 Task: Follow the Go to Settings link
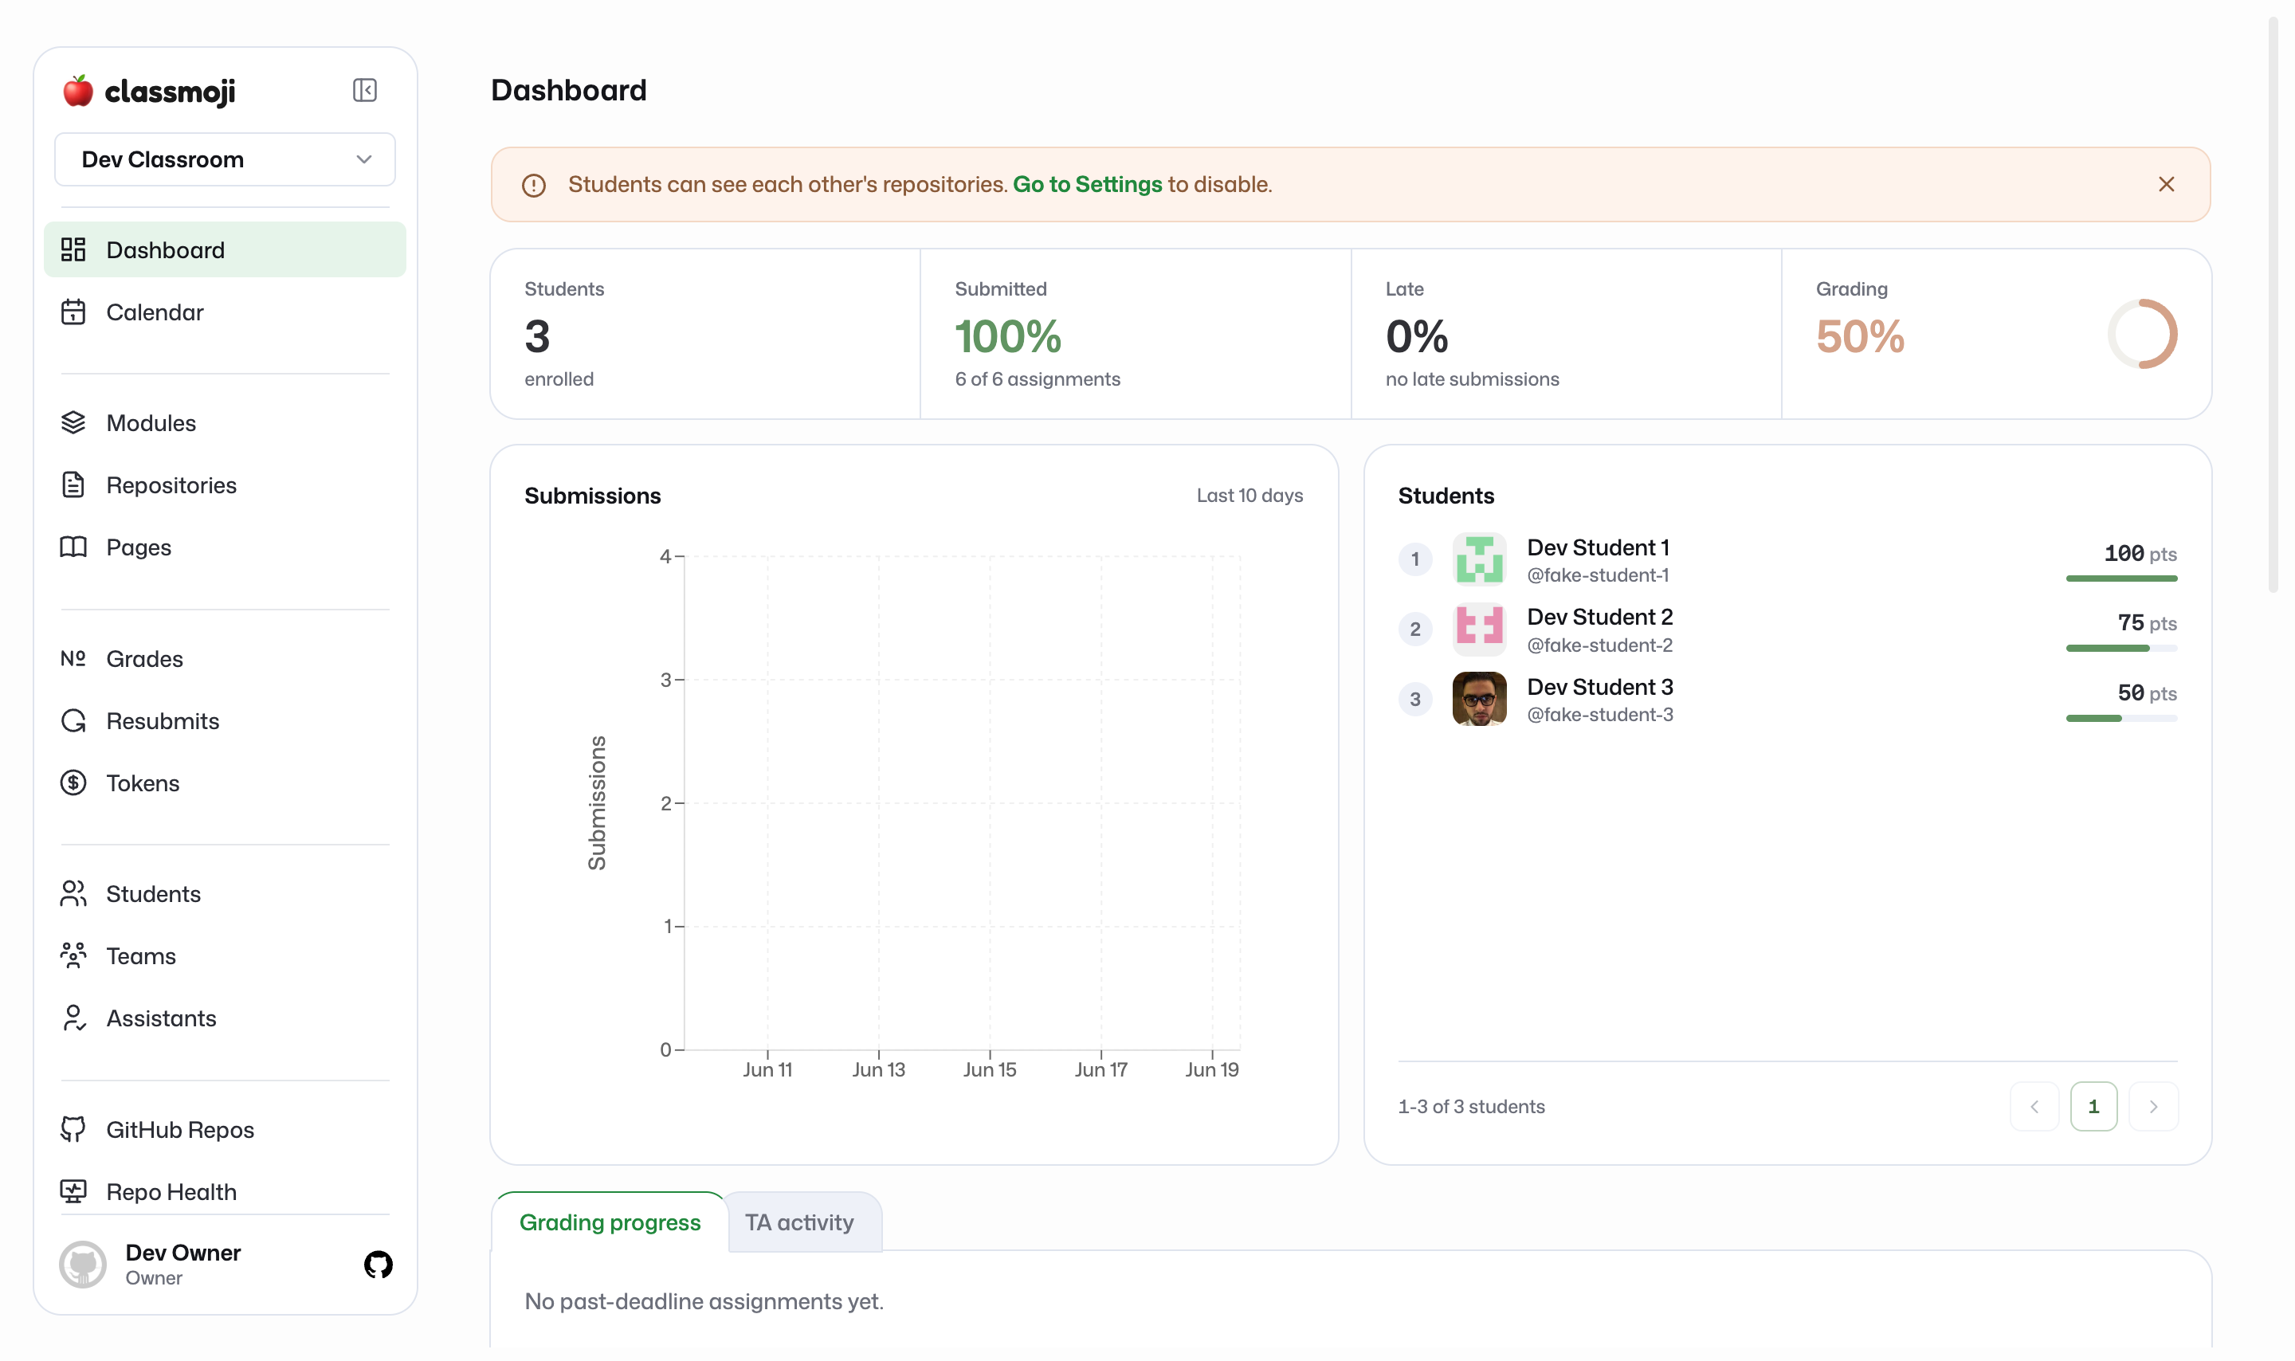pyautogui.click(x=1089, y=184)
